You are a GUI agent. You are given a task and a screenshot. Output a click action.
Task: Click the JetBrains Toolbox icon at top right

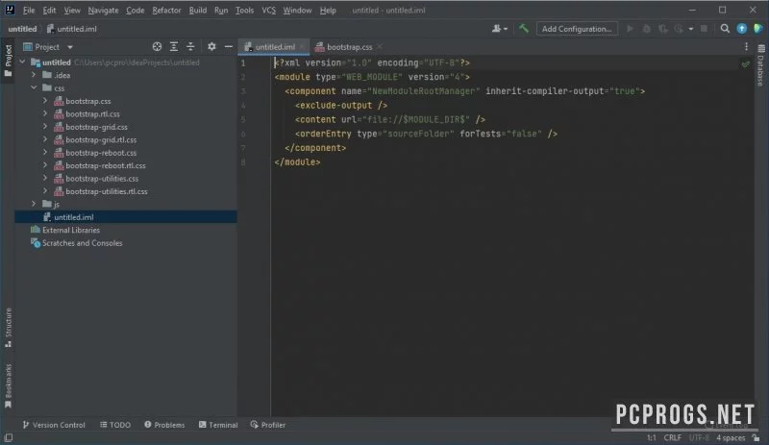pyautogui.click(x=758, y=29)
